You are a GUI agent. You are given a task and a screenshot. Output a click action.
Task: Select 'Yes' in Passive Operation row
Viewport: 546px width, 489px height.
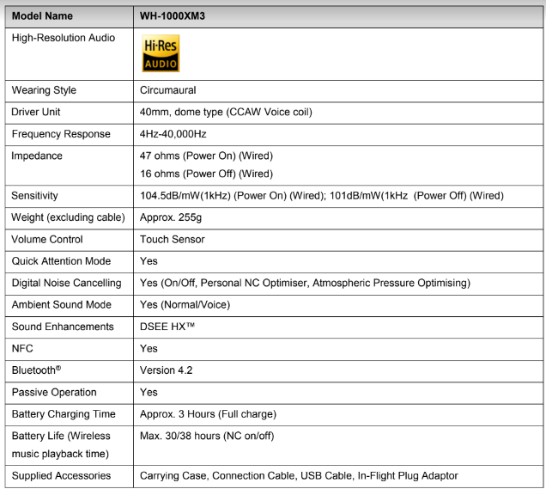(x=149, y=393)
